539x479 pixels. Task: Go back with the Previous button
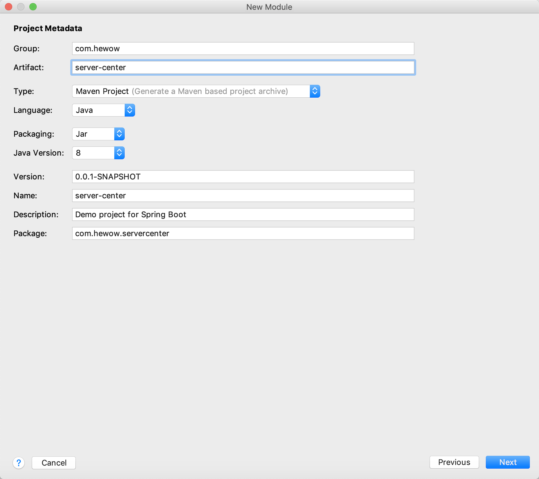click(x=454, y=462)
